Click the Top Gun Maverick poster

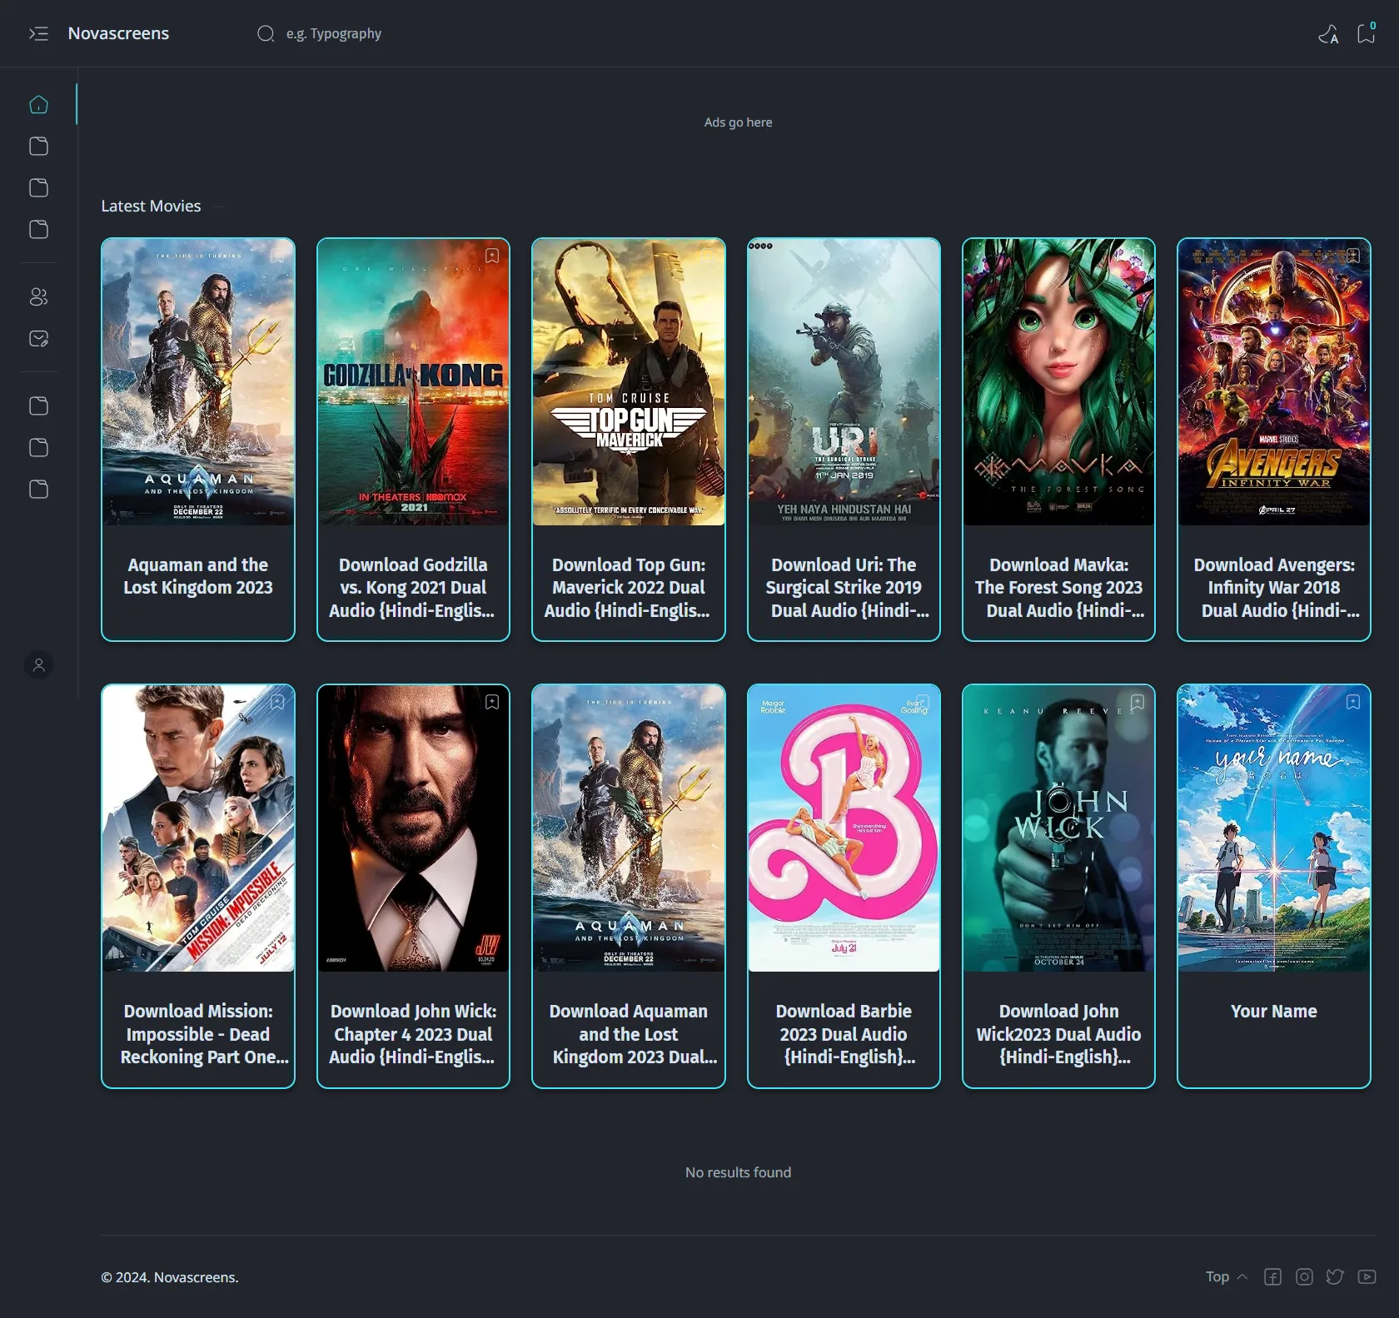[x=629, y=382]
